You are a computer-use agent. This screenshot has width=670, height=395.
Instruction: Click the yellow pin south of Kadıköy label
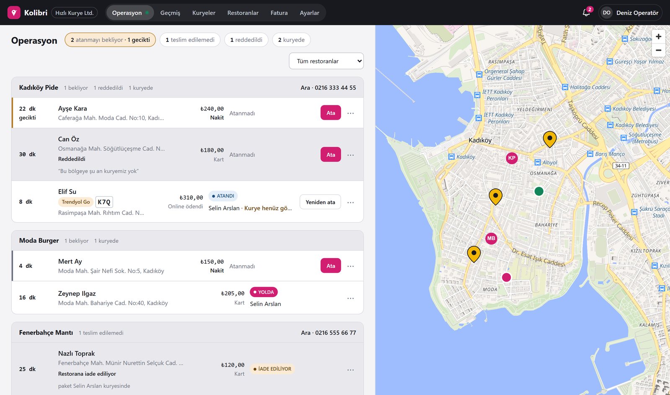[495, 197]
